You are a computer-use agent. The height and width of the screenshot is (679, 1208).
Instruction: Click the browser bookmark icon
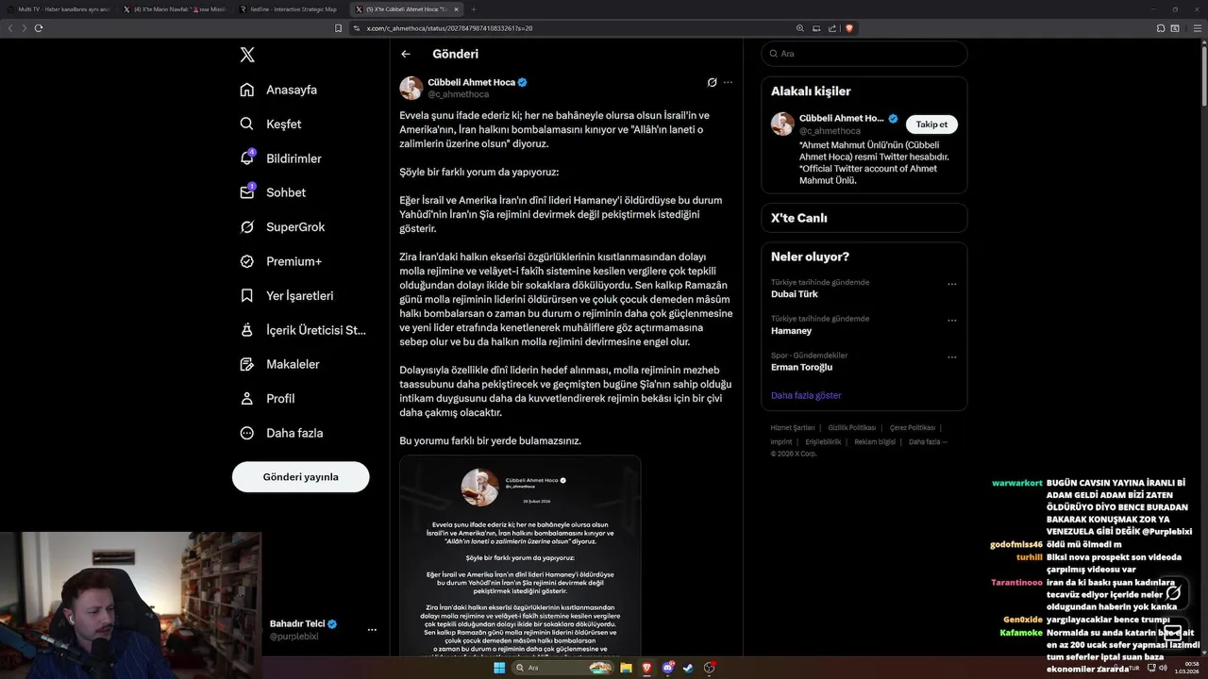click(338, 28)
